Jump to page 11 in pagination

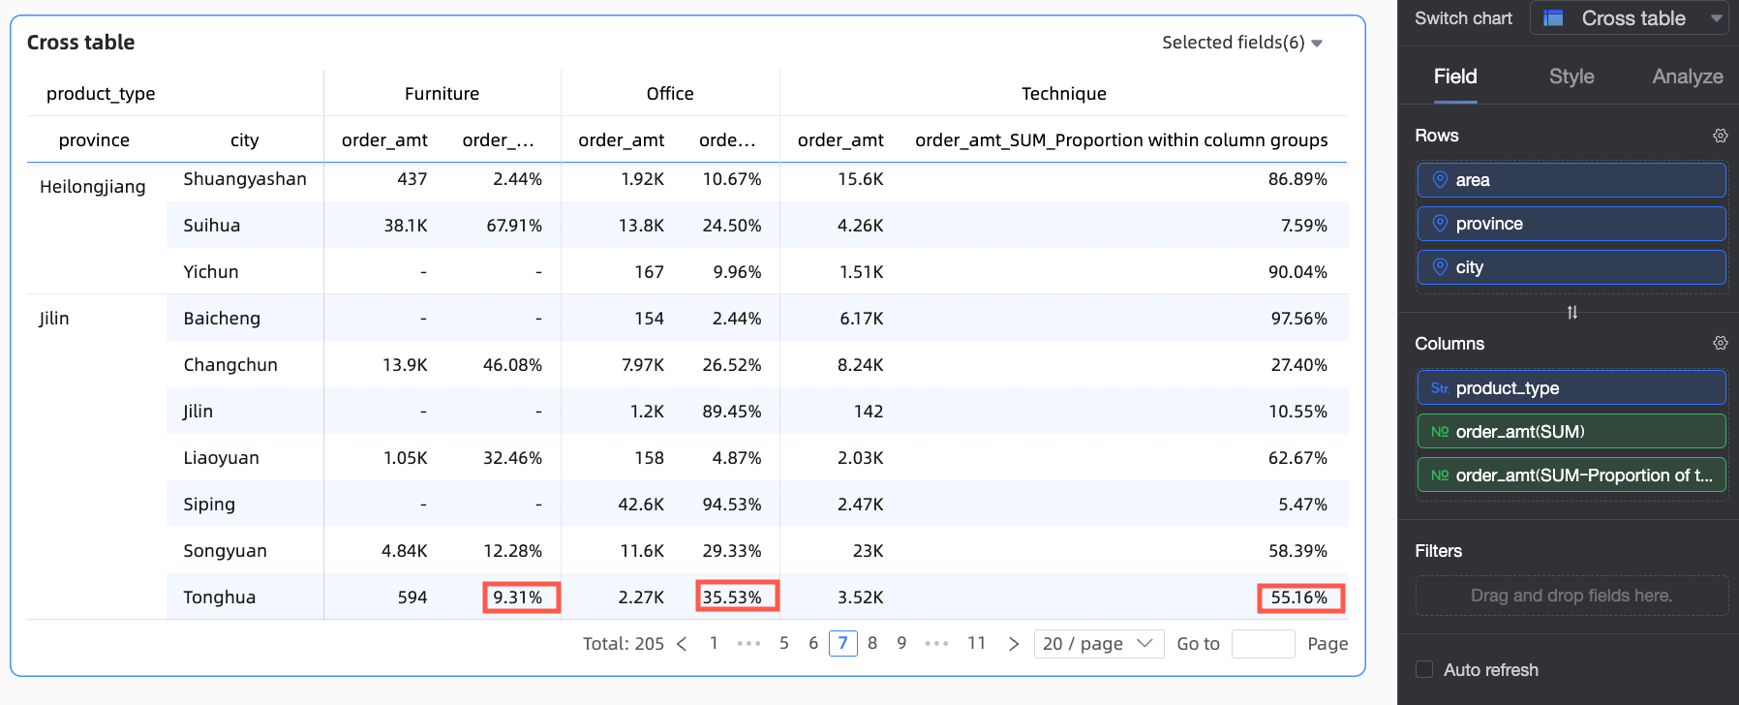[976, 643]
